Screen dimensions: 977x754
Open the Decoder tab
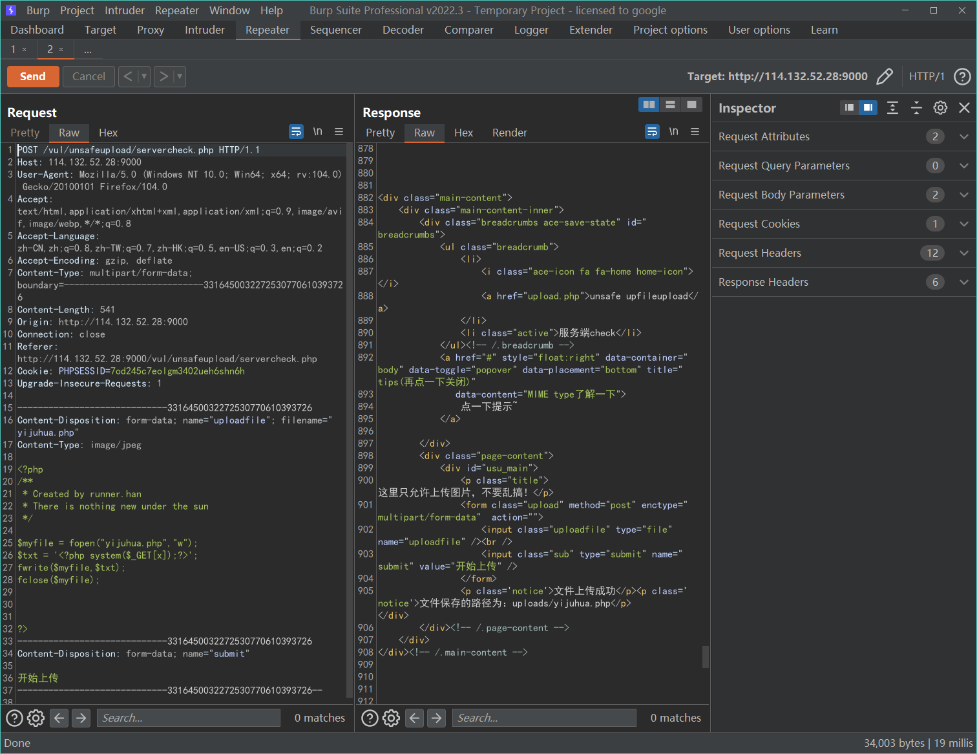pos(403,30)
